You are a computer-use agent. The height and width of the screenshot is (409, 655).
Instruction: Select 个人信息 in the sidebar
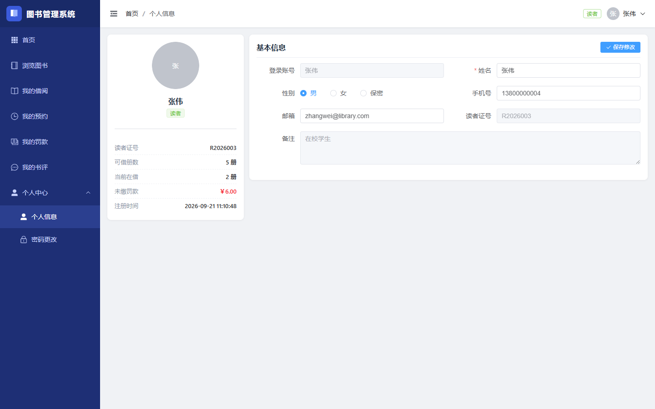(50, 217)
